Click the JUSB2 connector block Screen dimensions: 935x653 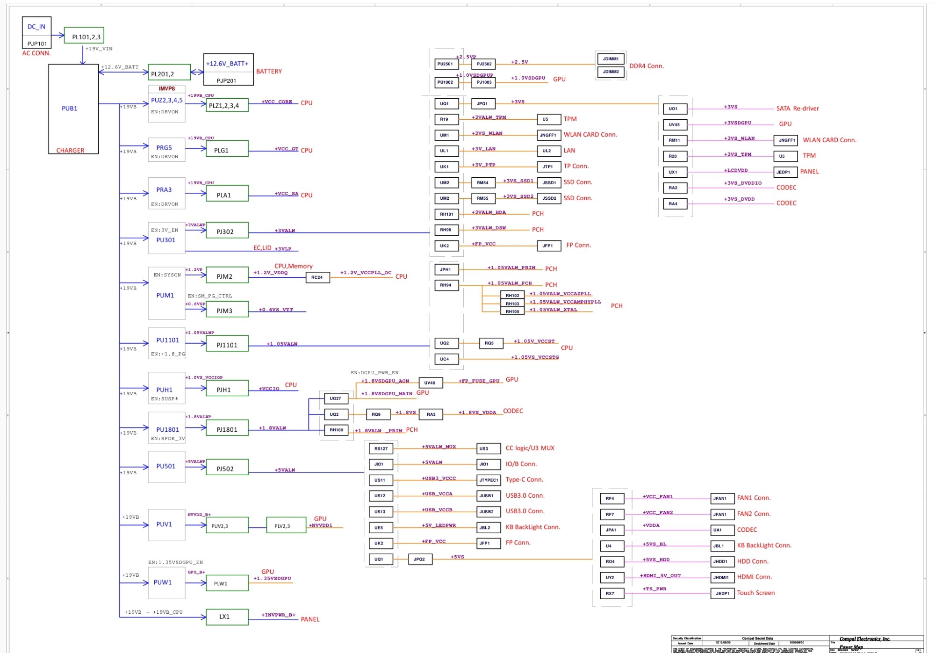click(x=489, y=512)
